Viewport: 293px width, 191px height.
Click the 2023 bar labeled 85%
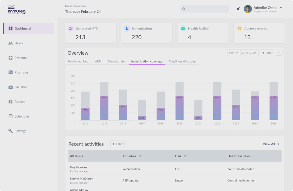tap(255, 108)
